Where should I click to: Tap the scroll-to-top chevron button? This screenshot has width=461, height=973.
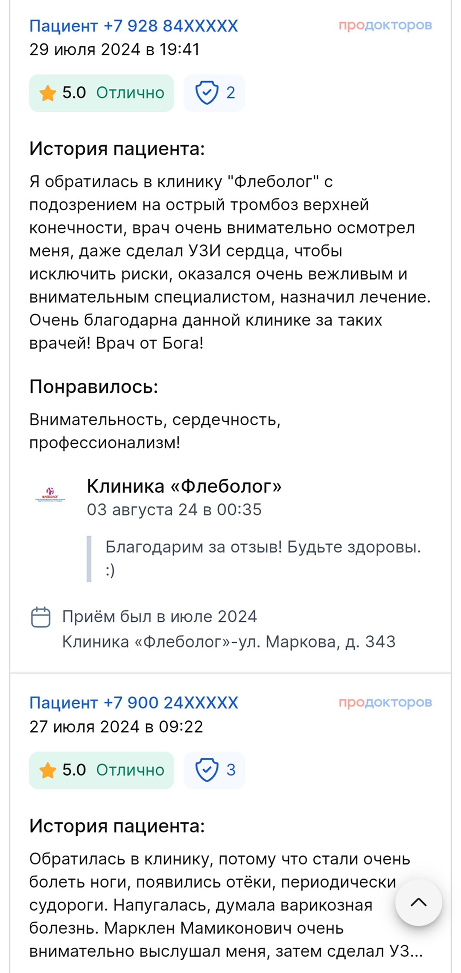tap(418, 902)
